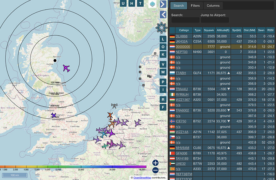Toggle the M map option button
This screenshot has width=276, height=180.
click(x=163, y=72)
